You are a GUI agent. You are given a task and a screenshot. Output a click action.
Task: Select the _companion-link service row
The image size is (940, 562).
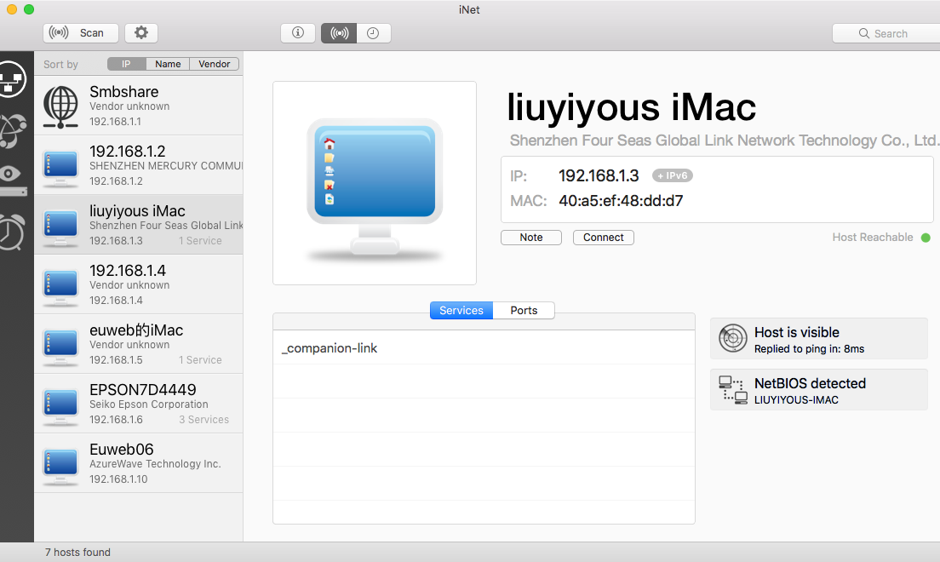click(484, 348)
